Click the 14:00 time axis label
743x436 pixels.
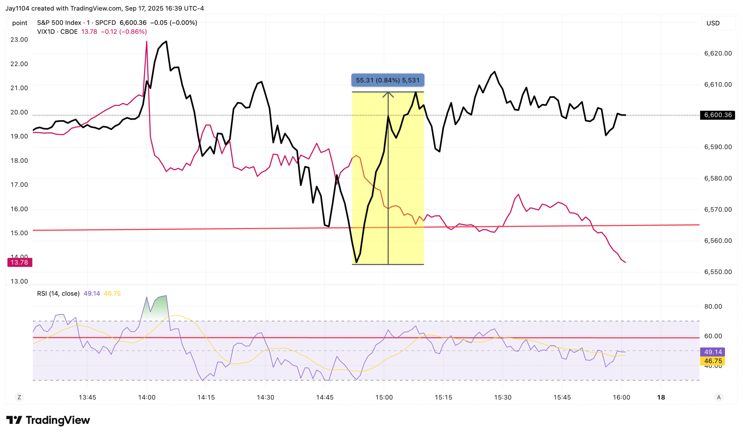click(147, 397)
